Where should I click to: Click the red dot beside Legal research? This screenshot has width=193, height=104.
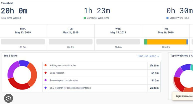point(45,73)
